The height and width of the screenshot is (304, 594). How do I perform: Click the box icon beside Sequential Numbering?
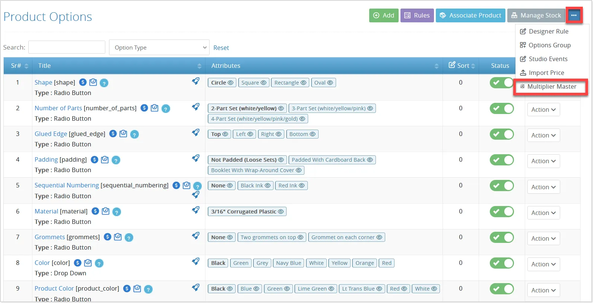click(x=186, y=185)
